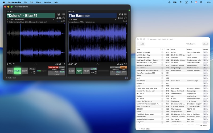Open Apple menu
The image size is (213, 133).
4,2
